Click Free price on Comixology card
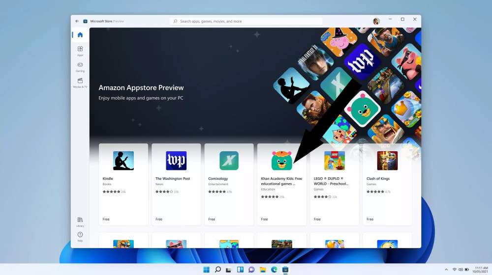Image resolution: width=492 pixels, height=275 pixels. [x=212, y=219]
